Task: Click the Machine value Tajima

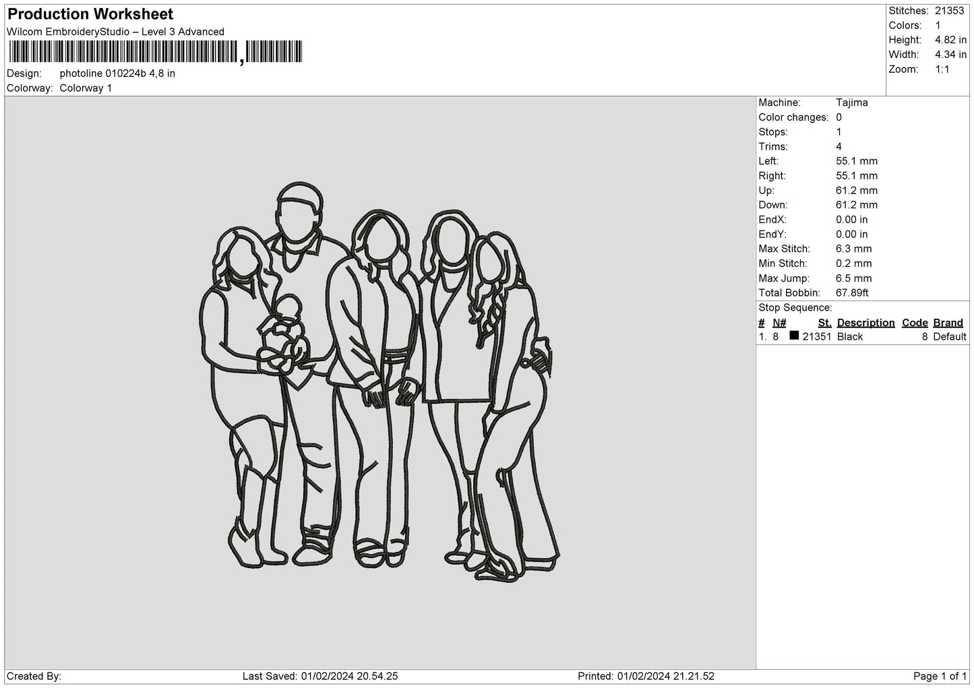Action: pyautogui.click(x=852, y=102)
